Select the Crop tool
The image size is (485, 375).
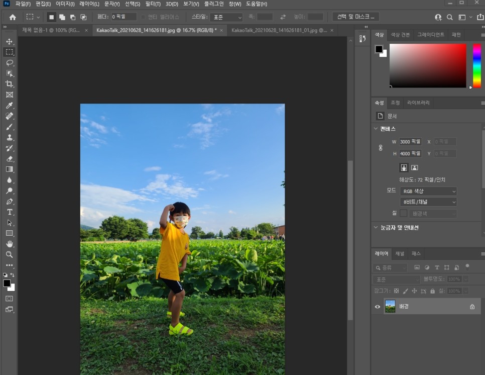coord(9,84)
